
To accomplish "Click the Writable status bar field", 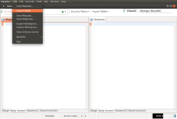I will (50, 116).
